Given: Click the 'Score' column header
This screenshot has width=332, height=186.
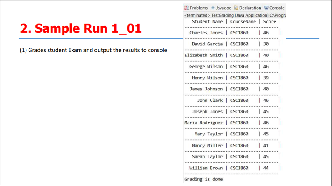Looking at the screenshot, I should (x=269, y=21).
